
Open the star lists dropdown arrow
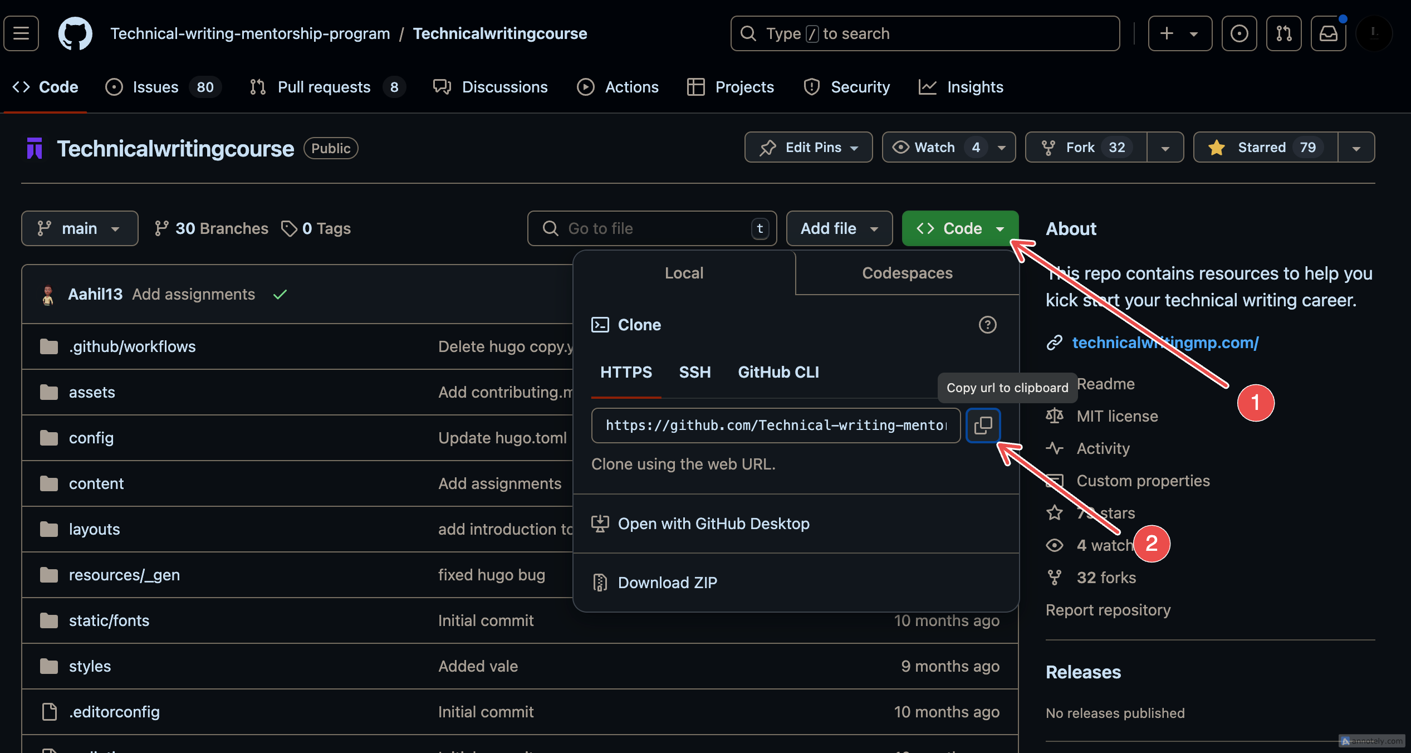coord(1356,147)
